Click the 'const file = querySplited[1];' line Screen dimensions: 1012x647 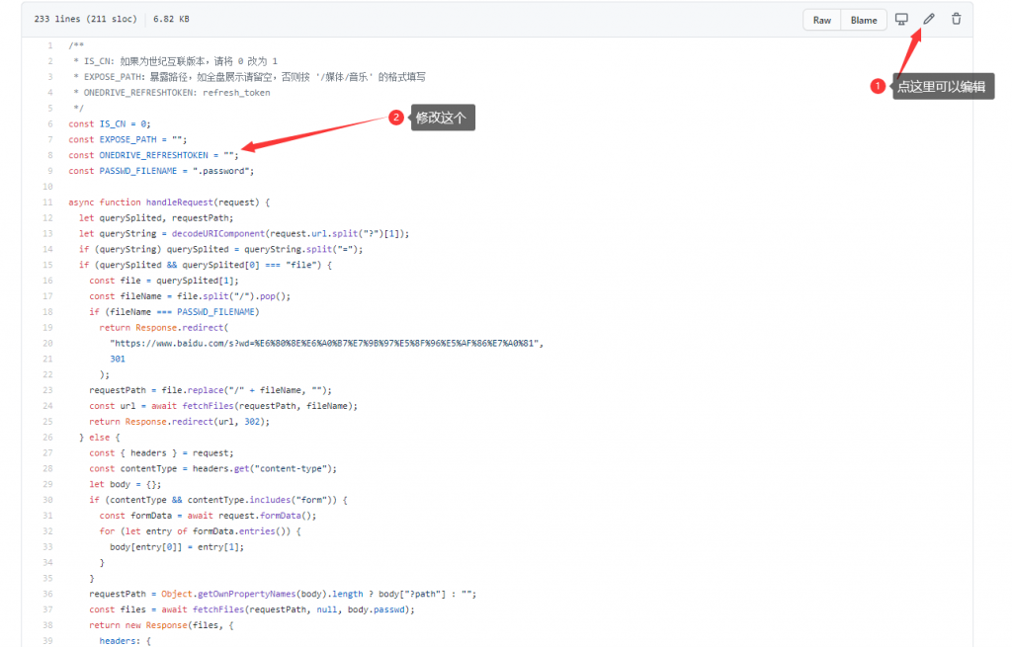164,281
